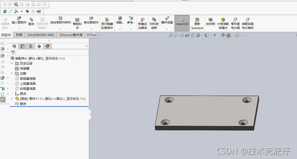
Task: Click the View Settings monitor icon
Action: pos(237,35)
